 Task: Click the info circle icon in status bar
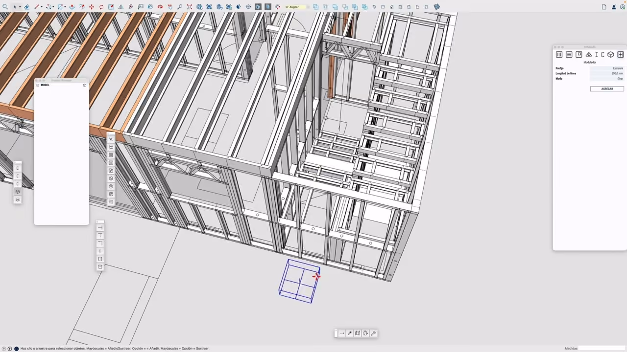(x=9, y=349)
